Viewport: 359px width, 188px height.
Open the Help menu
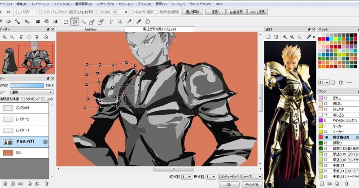point(219,4)
